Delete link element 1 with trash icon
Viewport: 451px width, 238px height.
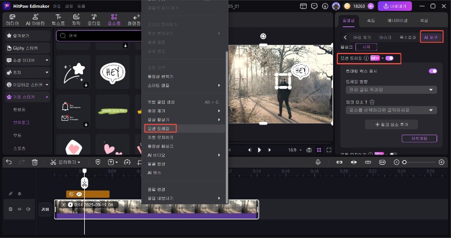(372, 102)
